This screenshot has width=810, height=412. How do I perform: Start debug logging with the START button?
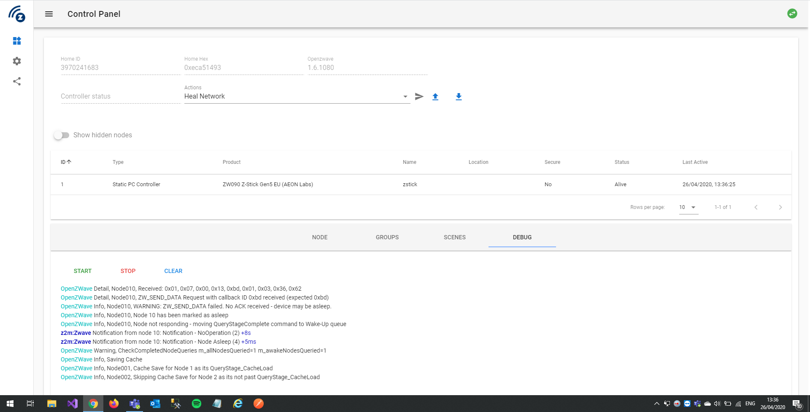83,271
